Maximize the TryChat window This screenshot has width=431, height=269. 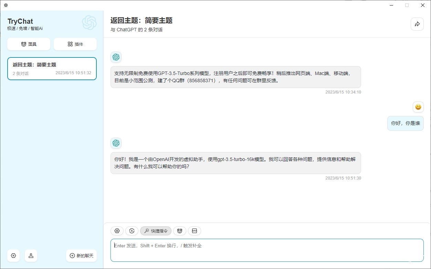(407, 5)
